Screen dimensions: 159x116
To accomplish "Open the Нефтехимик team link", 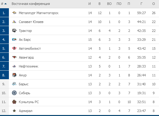I will (29, 66).
